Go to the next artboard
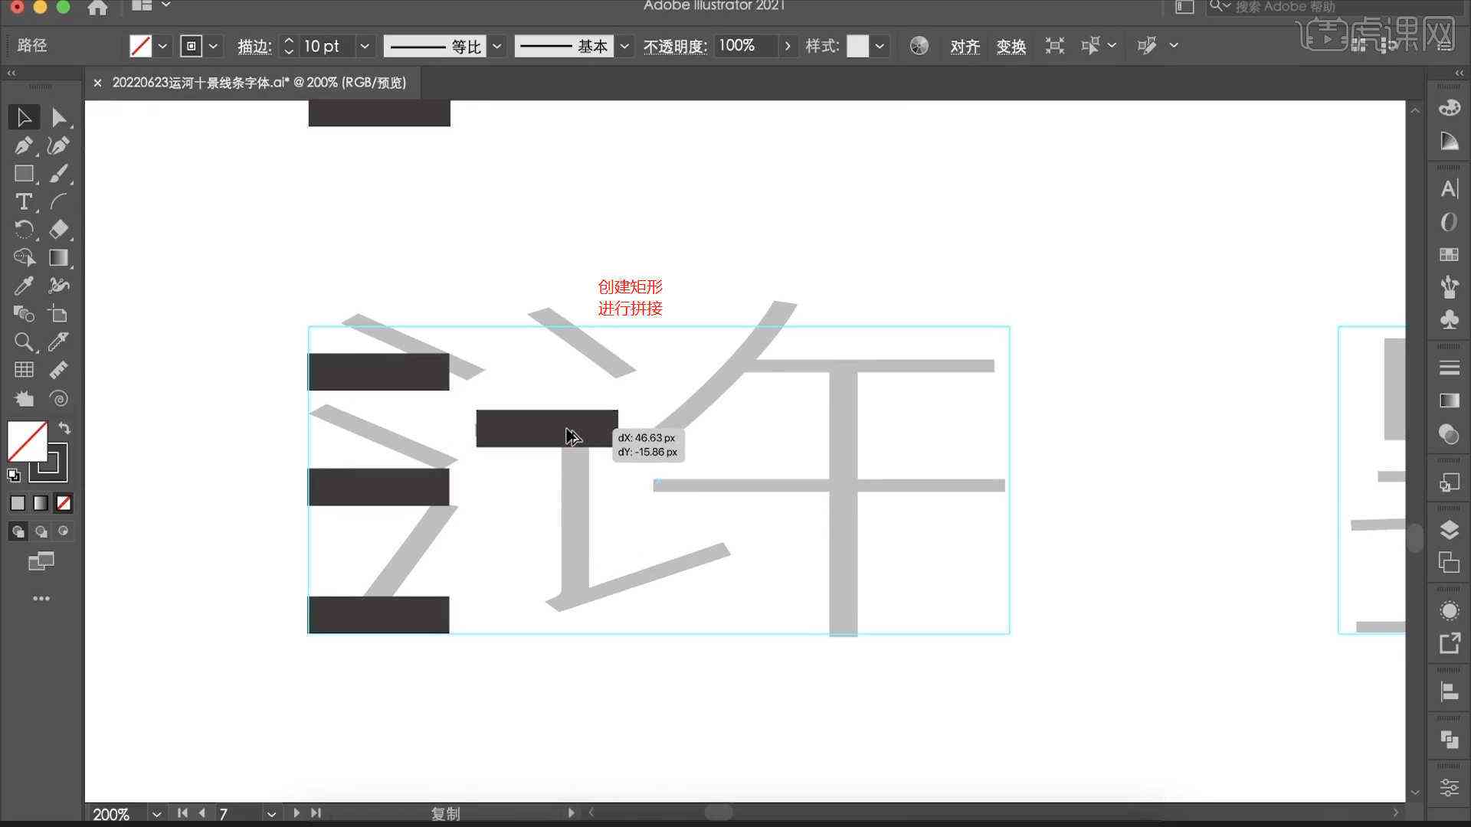This screenshot has height=827, width=1471. click(x=296, y=813)
